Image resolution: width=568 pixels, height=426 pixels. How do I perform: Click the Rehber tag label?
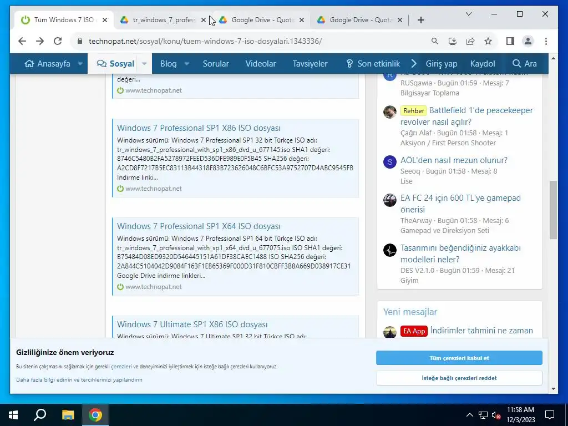[413, 110]
